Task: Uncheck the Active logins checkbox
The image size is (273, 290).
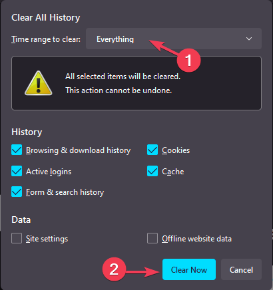Action: [17, 171]
